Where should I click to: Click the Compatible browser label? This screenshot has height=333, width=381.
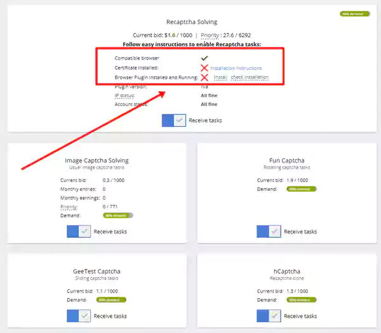pyautogui.click(x=137, y=58)
